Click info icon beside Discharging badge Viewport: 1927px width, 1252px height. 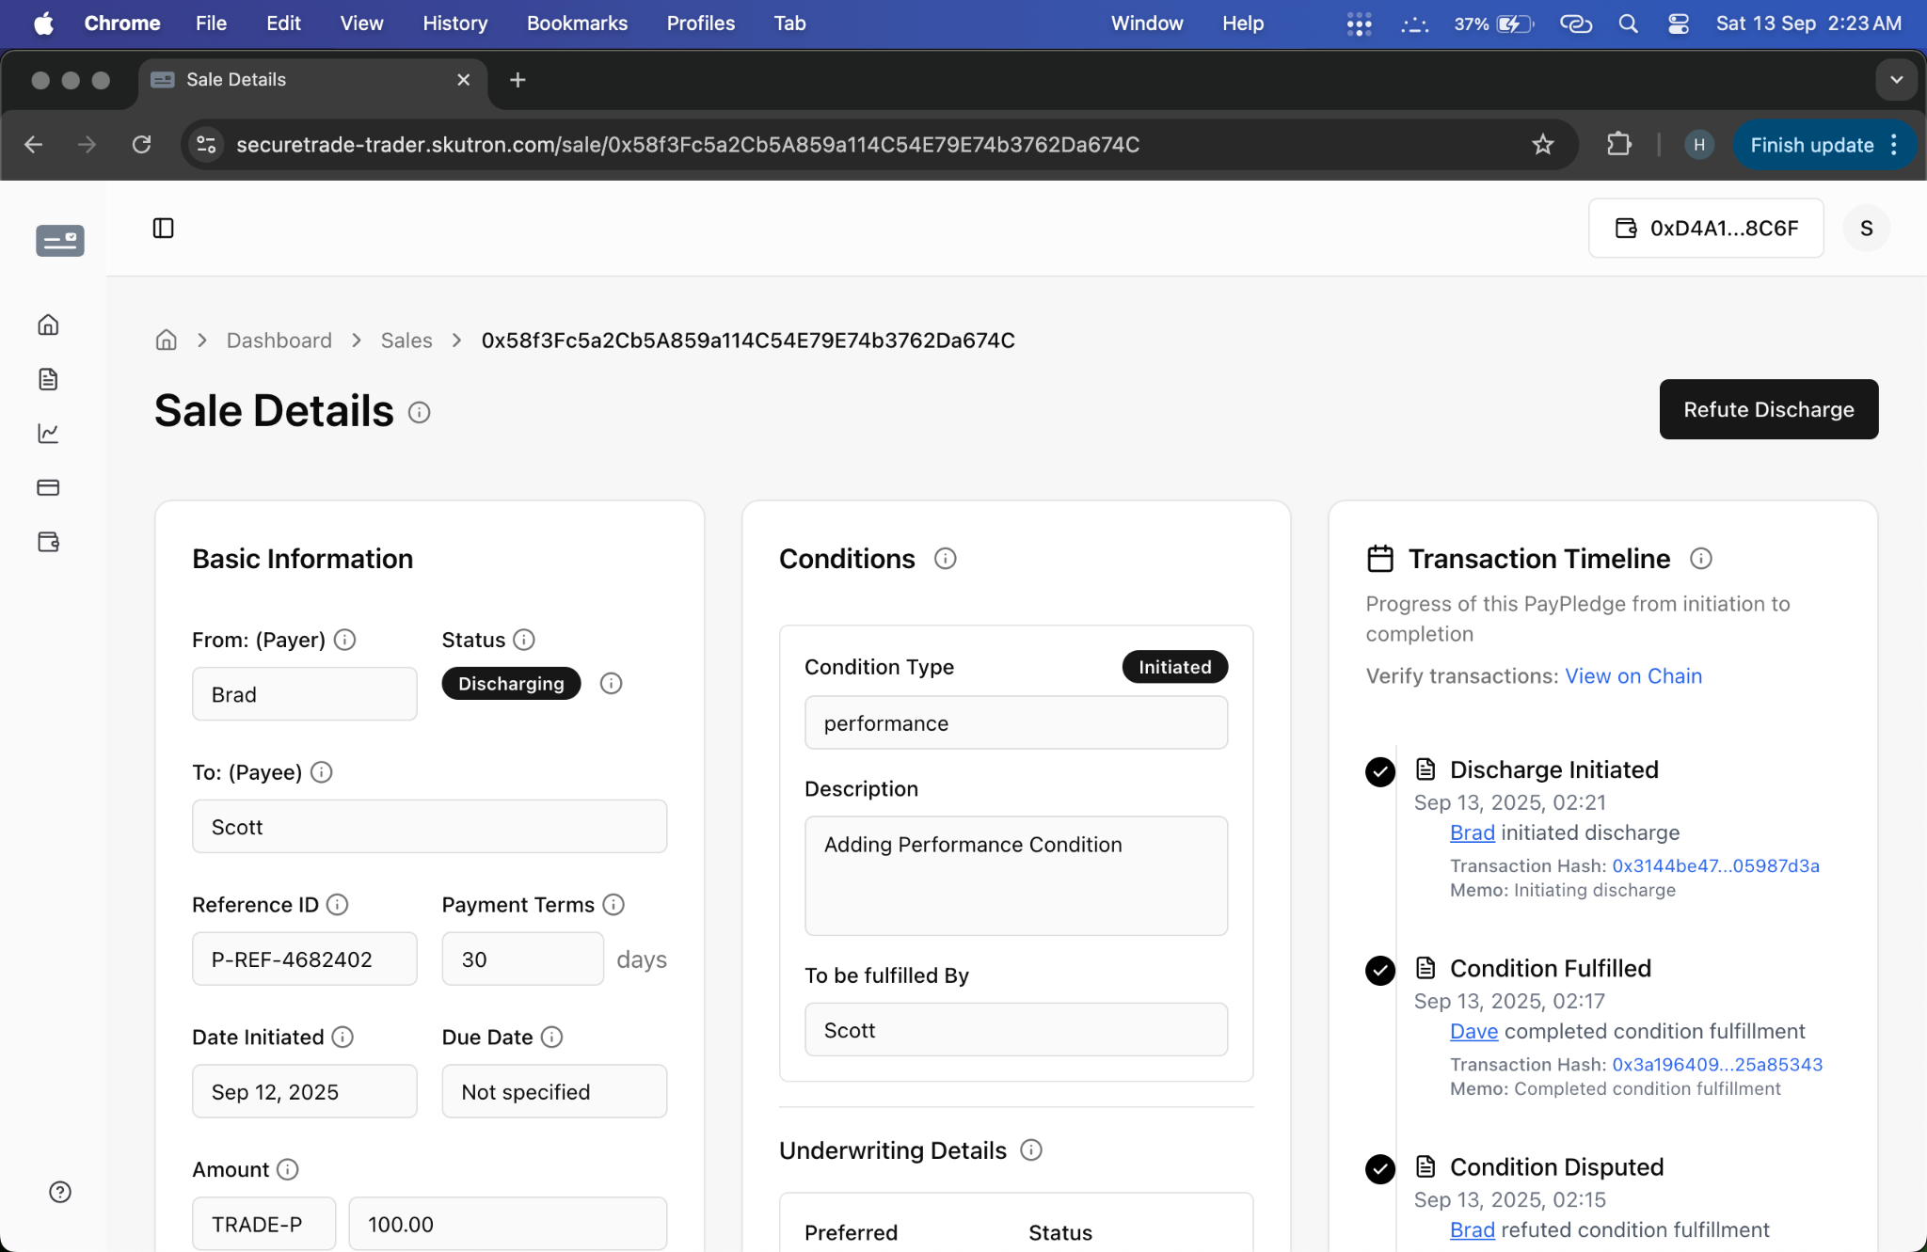612,684
